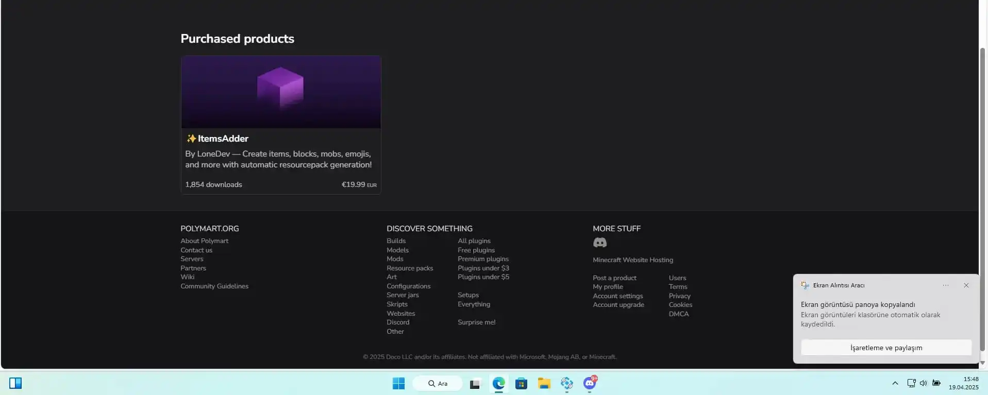The image size is (988, 395).
Task: Open the Community Guidelines link
Action: 214,286
